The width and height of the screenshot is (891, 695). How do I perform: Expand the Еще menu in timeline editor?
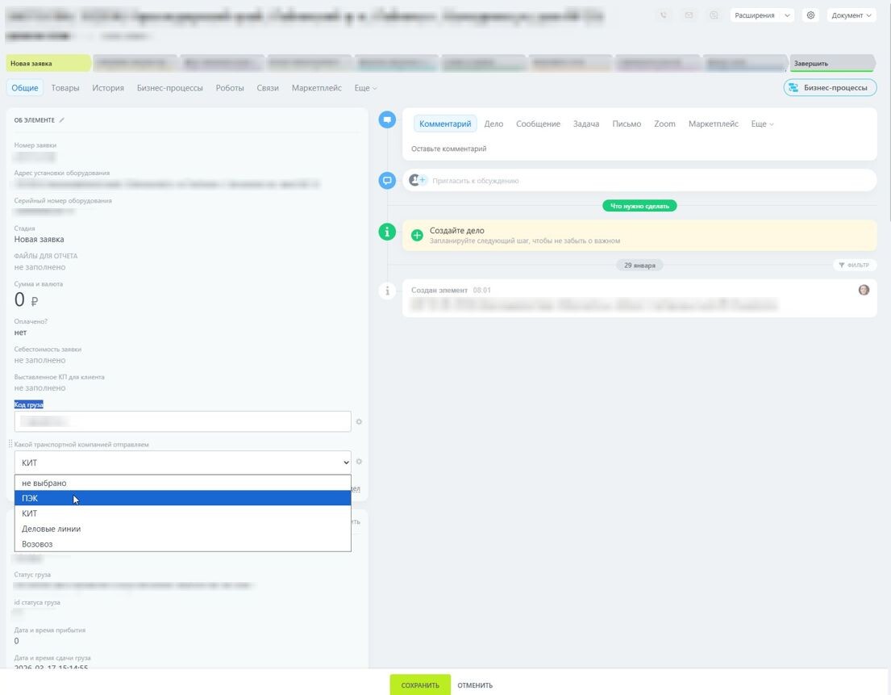762,124
